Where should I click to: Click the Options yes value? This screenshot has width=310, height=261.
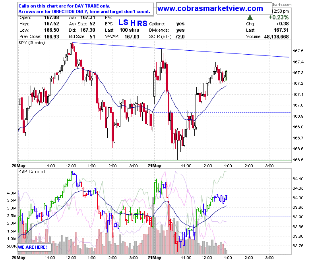tap(180, 24)
